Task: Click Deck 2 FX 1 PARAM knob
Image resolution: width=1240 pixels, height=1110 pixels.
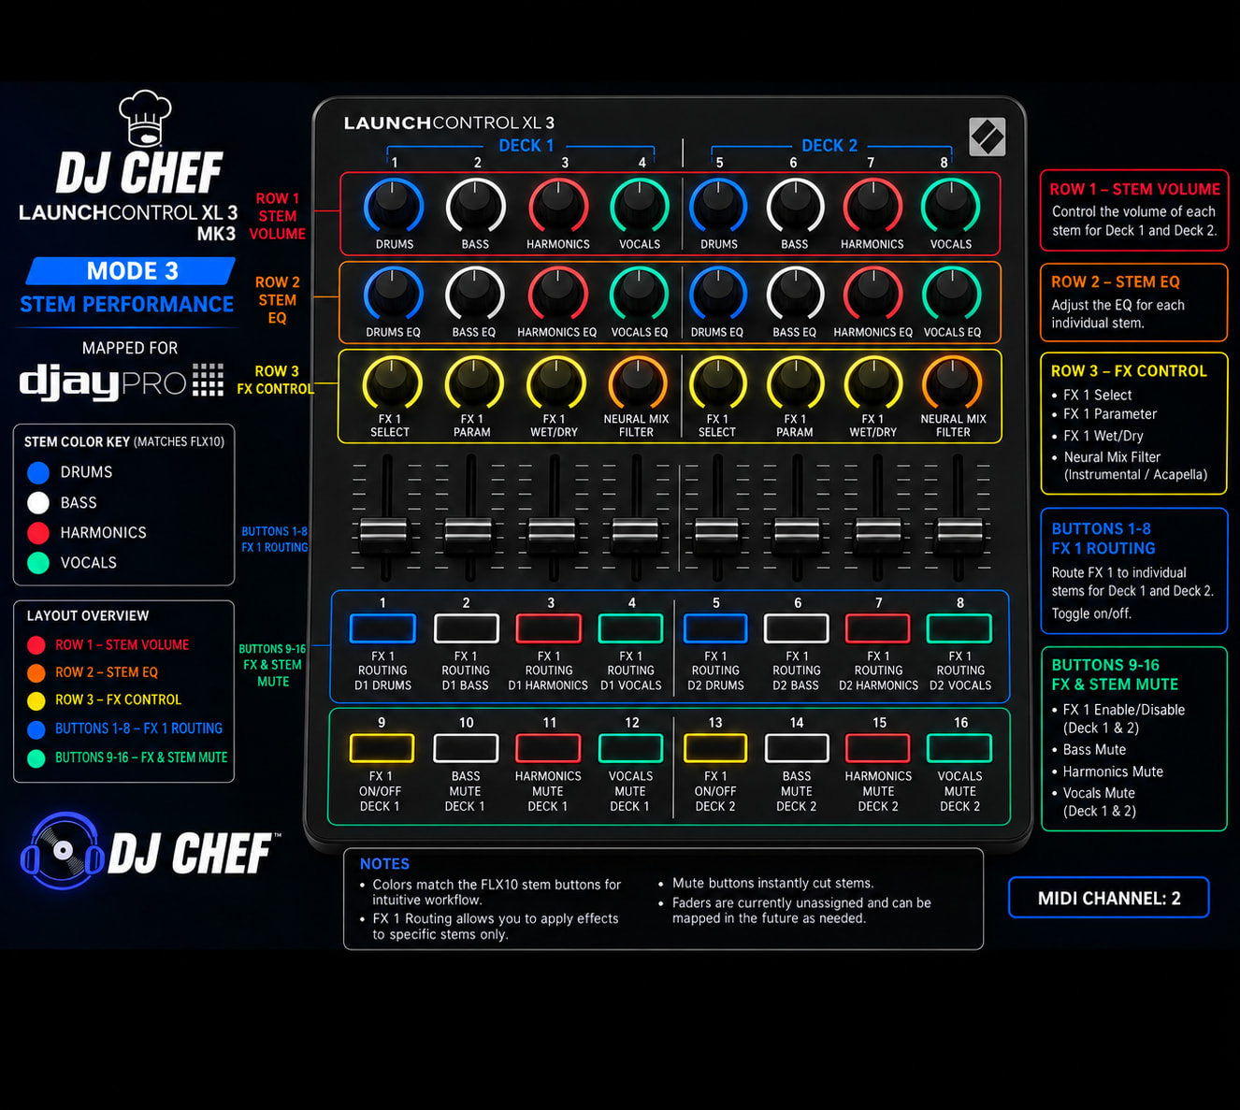Action: [796, 382]
